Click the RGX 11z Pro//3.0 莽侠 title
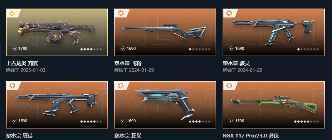Screen dimensions: 332x140 [x=251, y=135]
